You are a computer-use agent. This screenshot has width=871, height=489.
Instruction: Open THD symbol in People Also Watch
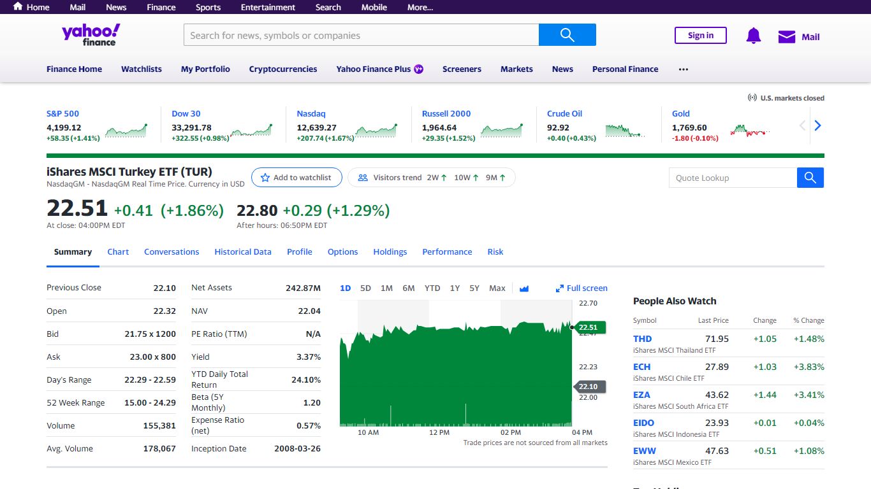click(643, 339)
